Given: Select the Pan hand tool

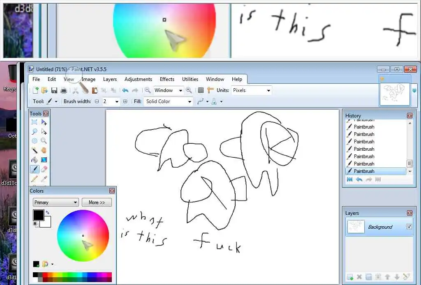Looking at the screenshot, I should pos(44,150).
